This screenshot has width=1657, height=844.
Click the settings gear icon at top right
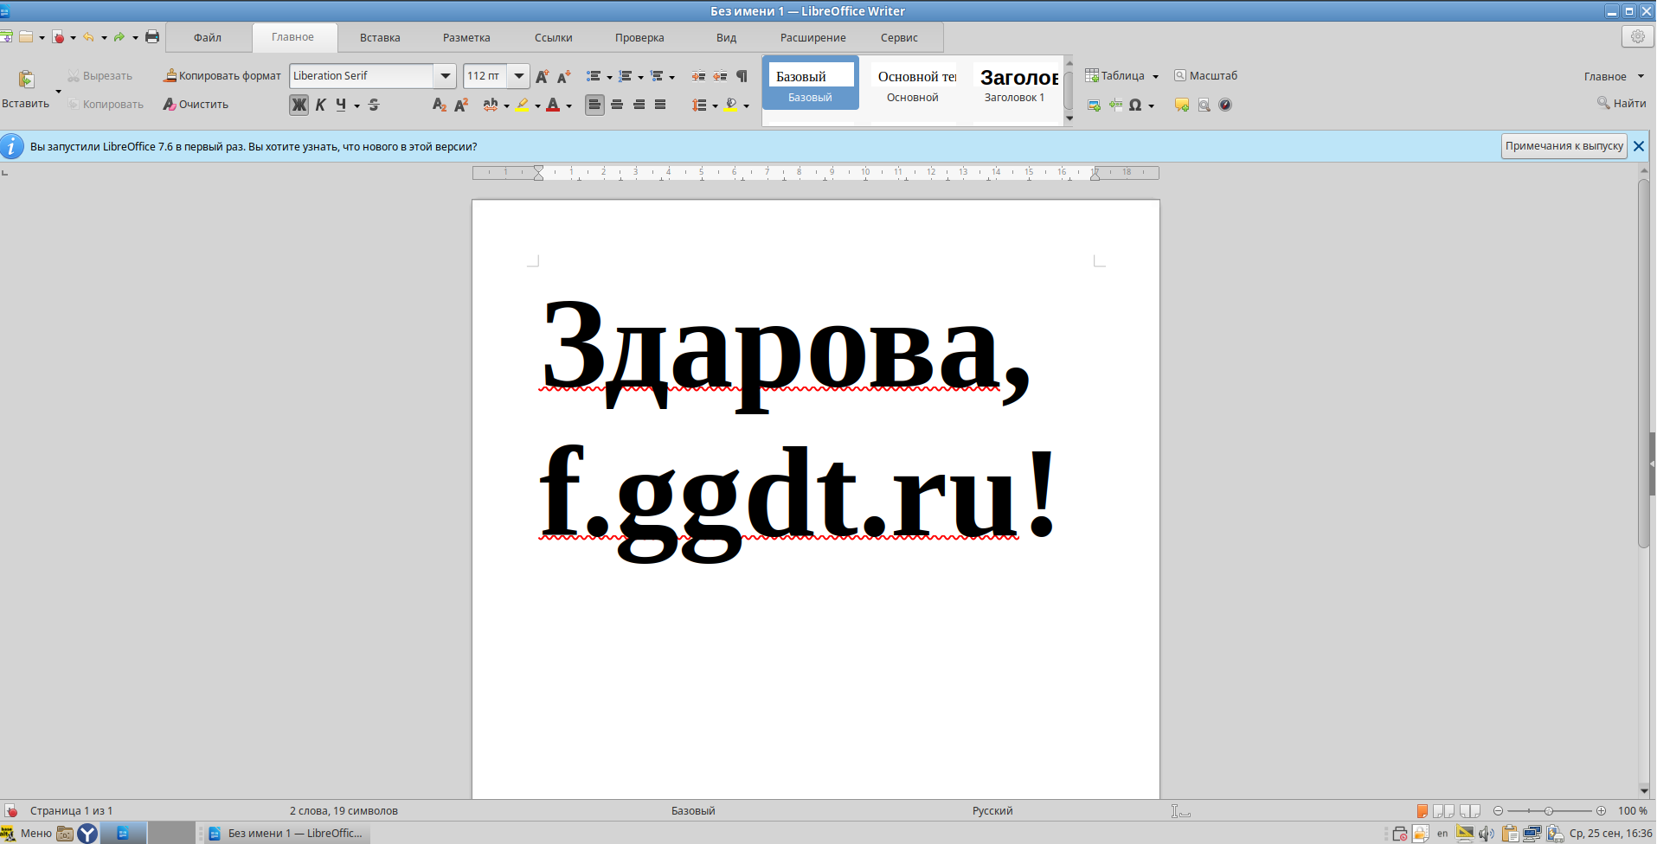tap(1637, 36)
